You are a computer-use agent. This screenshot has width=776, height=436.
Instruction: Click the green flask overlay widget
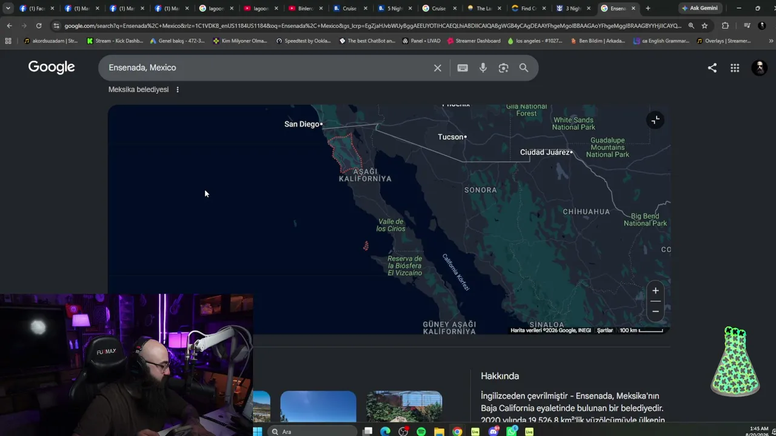(735, 362)
